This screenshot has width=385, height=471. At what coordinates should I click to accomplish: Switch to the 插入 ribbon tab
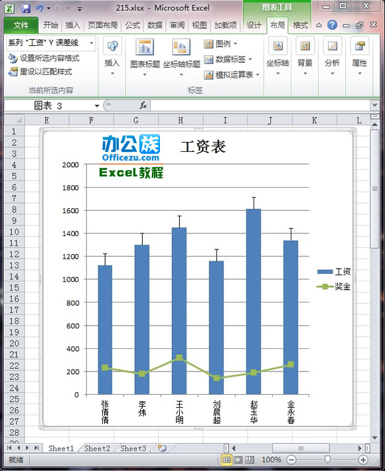point(73,25)
